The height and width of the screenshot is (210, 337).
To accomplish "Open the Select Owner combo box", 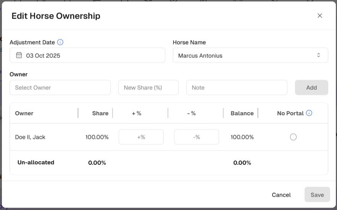I will coord(60,87).
